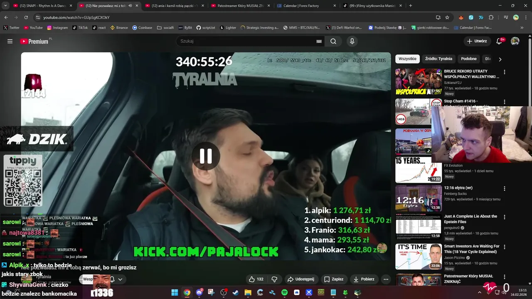
Task: Open Twitter bookmark
Action: (11, 28)
